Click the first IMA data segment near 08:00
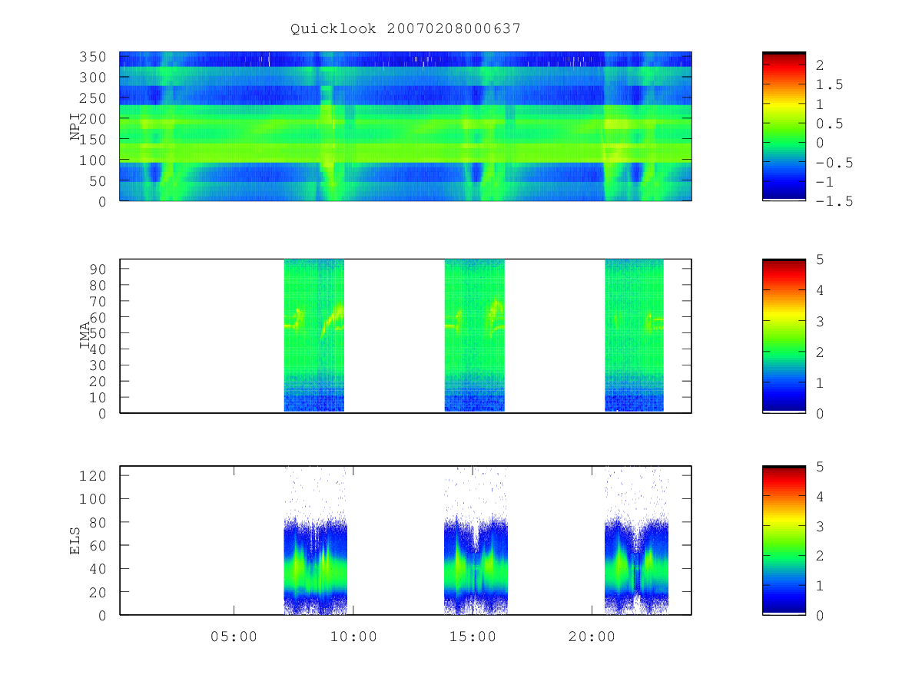This screenshot has height=691, width=922. 314,336
